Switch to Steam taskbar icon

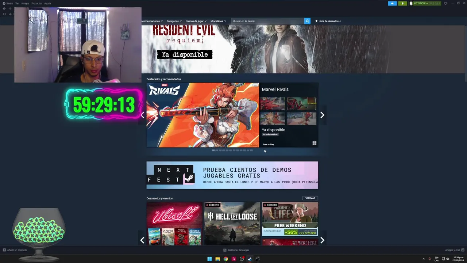point(250,259)
